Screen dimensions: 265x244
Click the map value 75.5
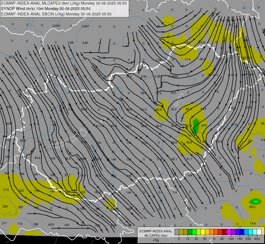click(129, 76)
